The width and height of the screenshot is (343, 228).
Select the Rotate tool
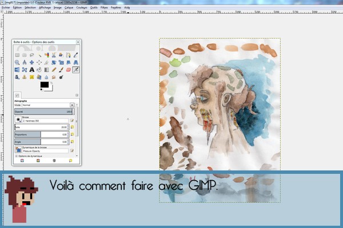coord(54,63)
